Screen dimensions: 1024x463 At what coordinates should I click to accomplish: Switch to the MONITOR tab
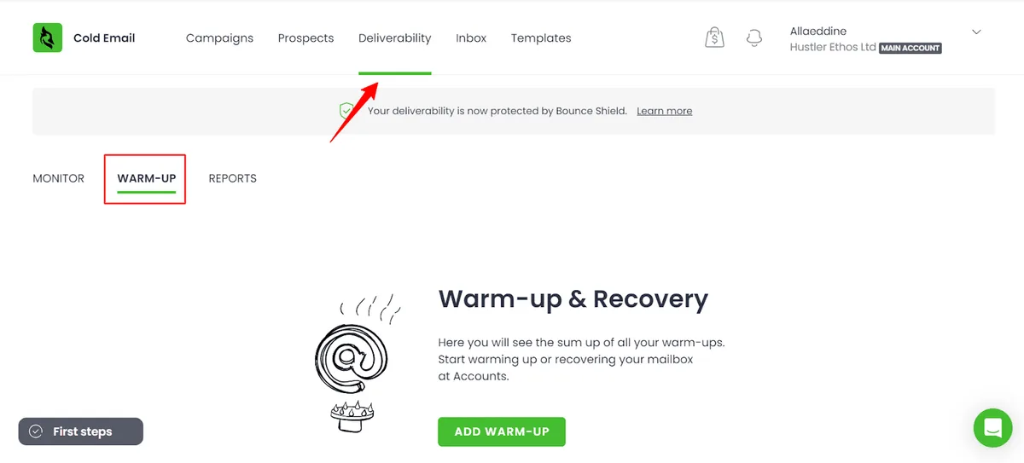coord(59,178)
